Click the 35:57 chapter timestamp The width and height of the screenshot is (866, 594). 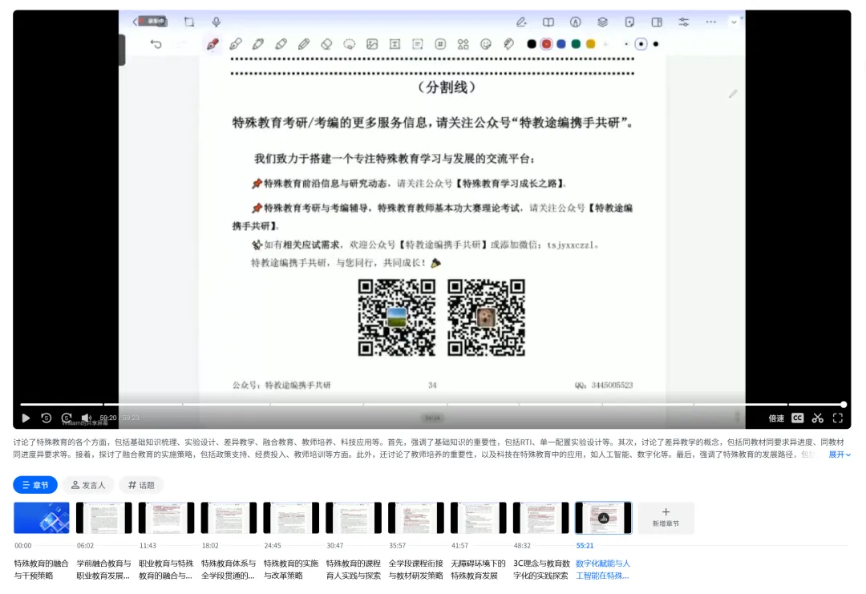[397, 545]
